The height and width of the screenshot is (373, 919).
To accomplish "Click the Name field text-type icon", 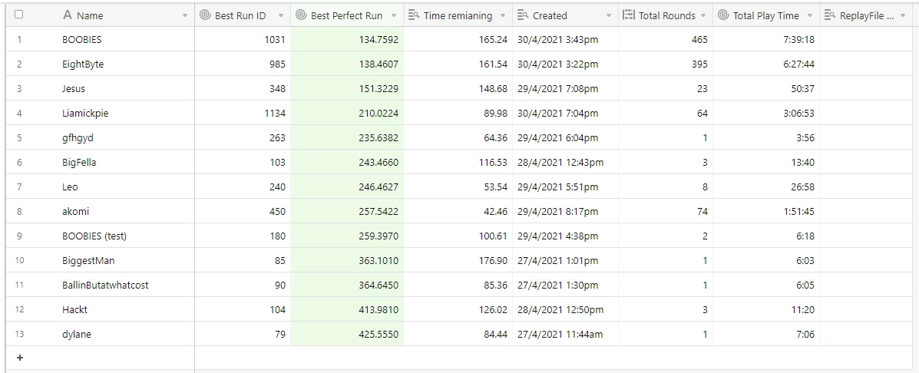I will pos(68,15).
